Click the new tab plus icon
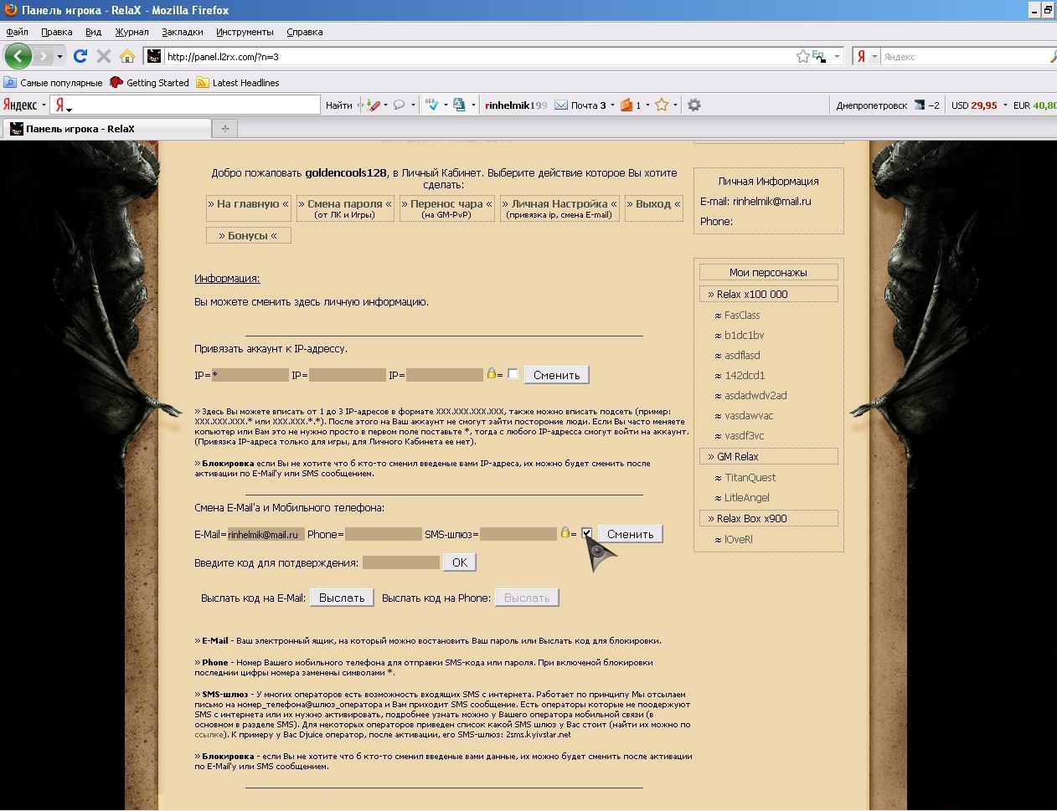The height and width of the screenshot is (811, 1057). pos(224,128)
